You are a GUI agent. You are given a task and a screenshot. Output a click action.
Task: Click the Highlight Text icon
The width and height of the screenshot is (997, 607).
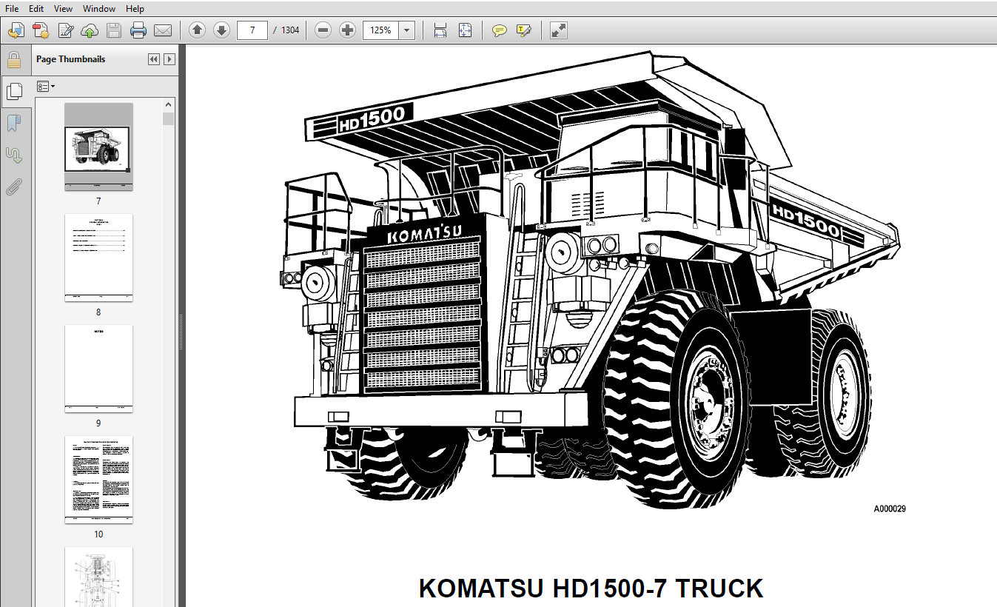tap(524, 30)
